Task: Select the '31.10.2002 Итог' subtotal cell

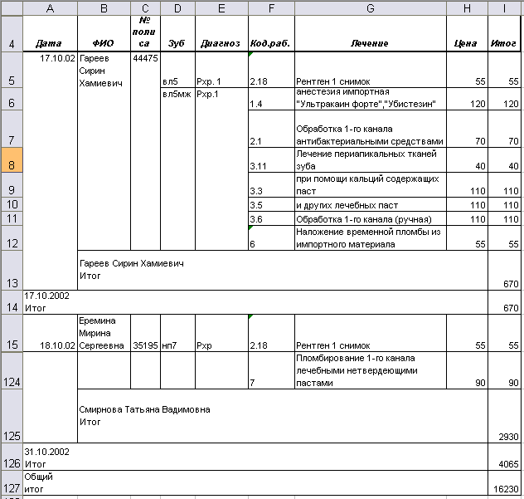Action: [255, 457]
